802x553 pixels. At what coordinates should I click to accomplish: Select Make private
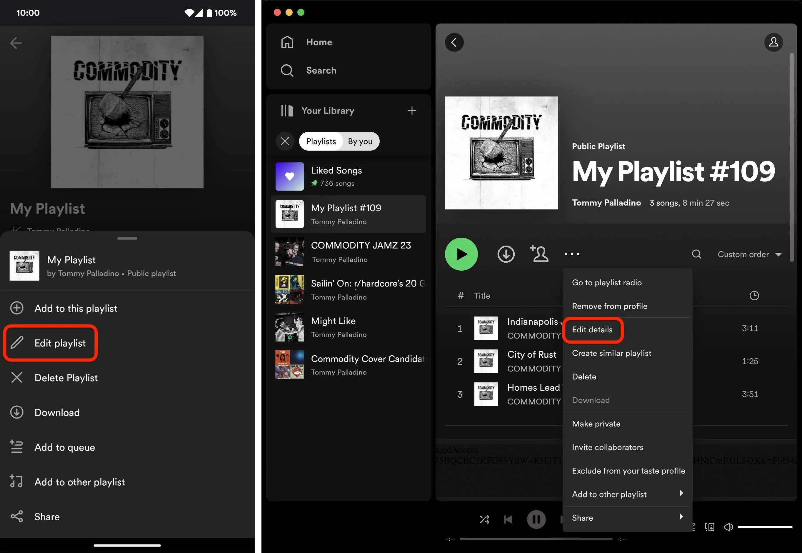click(x=627, y=424)
